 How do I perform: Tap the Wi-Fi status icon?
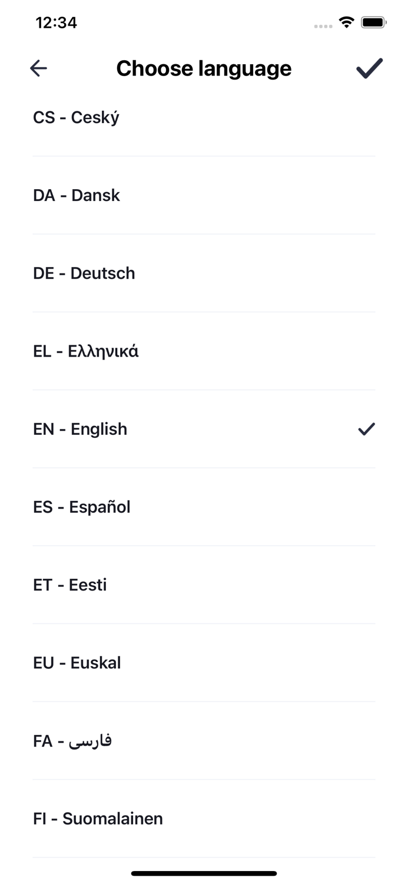point(347,22)
